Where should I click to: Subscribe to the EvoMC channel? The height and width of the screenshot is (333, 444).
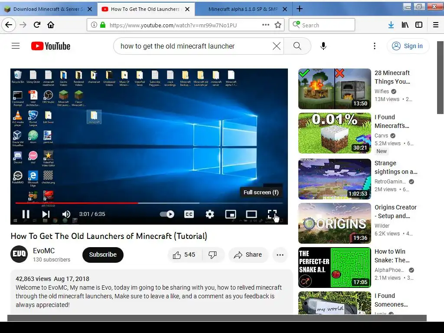pos(103,255)
